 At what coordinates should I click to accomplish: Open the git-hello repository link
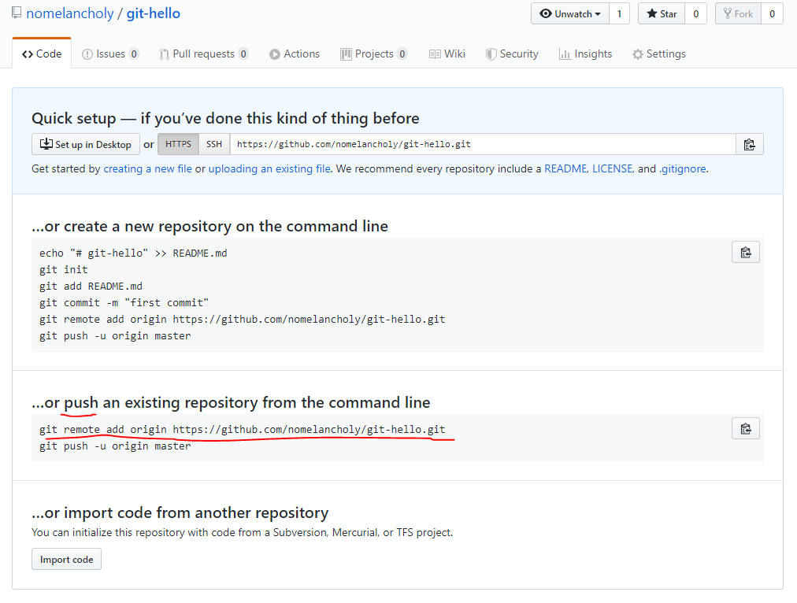153,13
